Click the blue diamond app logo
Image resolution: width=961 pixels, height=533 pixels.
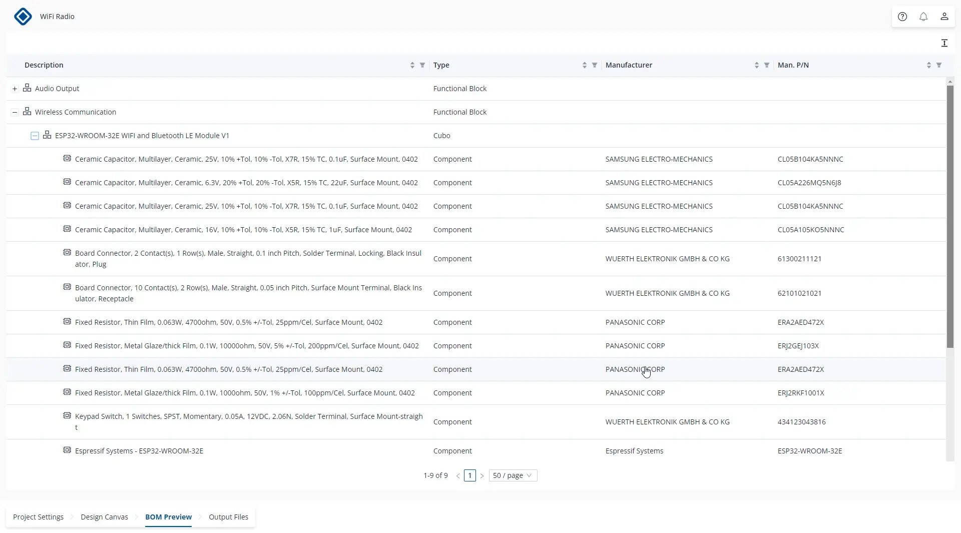point(23,17)
